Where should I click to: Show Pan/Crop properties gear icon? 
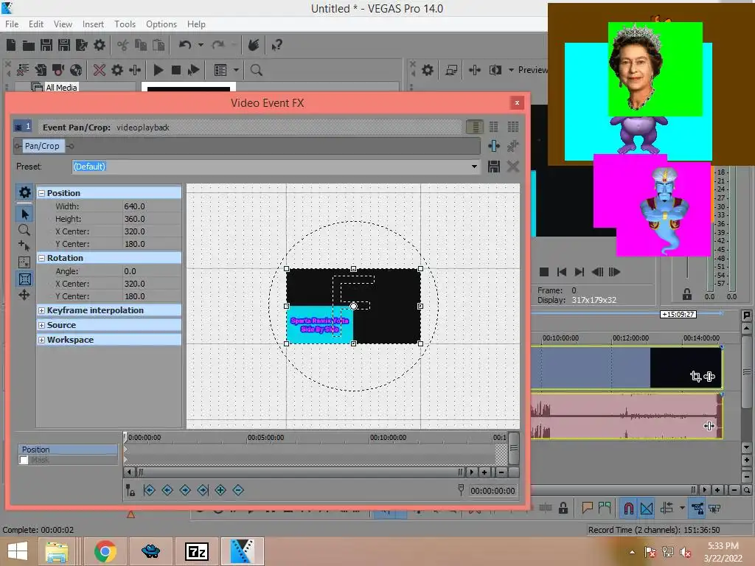(x=24, y=192)
